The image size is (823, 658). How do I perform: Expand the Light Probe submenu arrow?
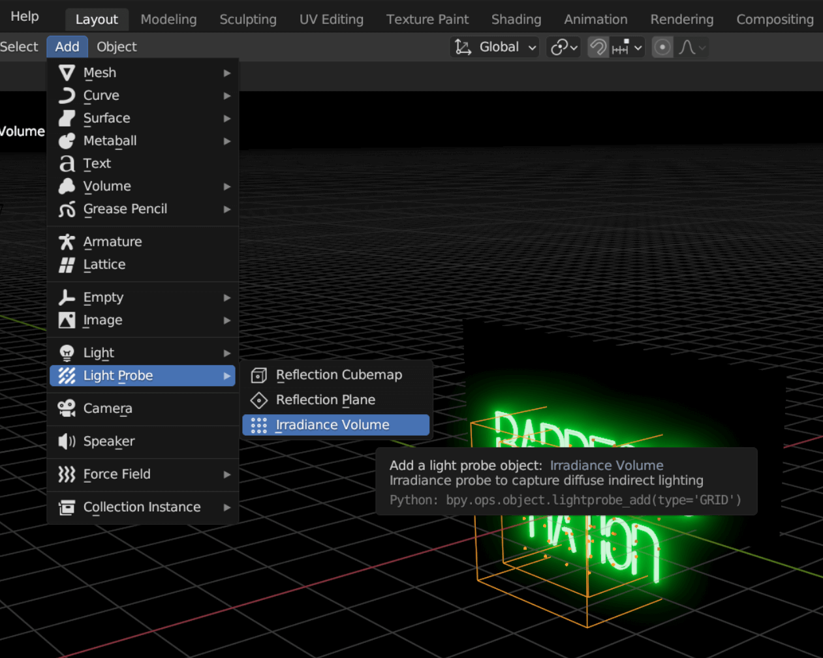click(x=227, y=376)
